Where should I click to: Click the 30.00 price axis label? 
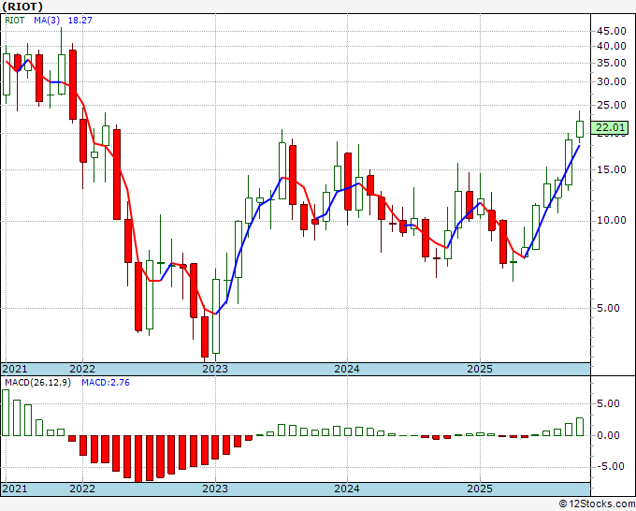click(612, 82)
